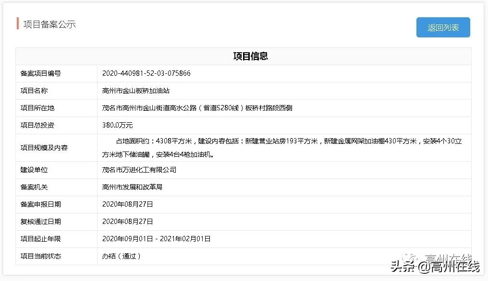The height and width of the screenshot is (281, 488).
Task: Select the company name 茂名市万进化工有限公司
Action: click(x=139, y=170)
